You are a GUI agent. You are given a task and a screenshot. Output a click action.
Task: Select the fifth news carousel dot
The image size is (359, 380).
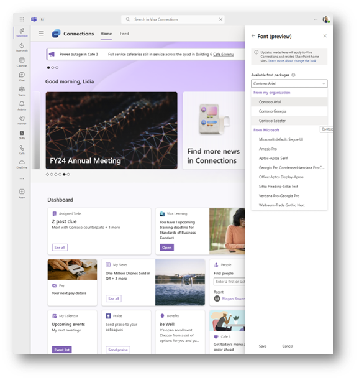64,174
